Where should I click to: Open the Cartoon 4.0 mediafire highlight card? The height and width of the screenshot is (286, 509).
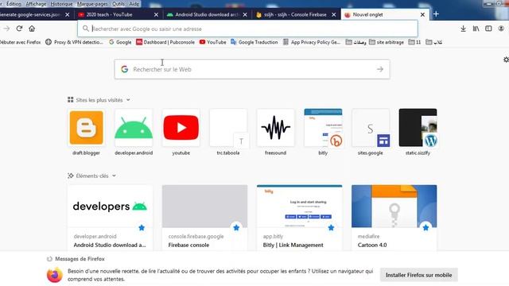coord(394,218)
